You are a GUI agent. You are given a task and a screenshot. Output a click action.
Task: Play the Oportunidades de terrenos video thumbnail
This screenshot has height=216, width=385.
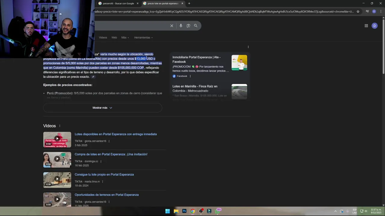pos(57,199)
